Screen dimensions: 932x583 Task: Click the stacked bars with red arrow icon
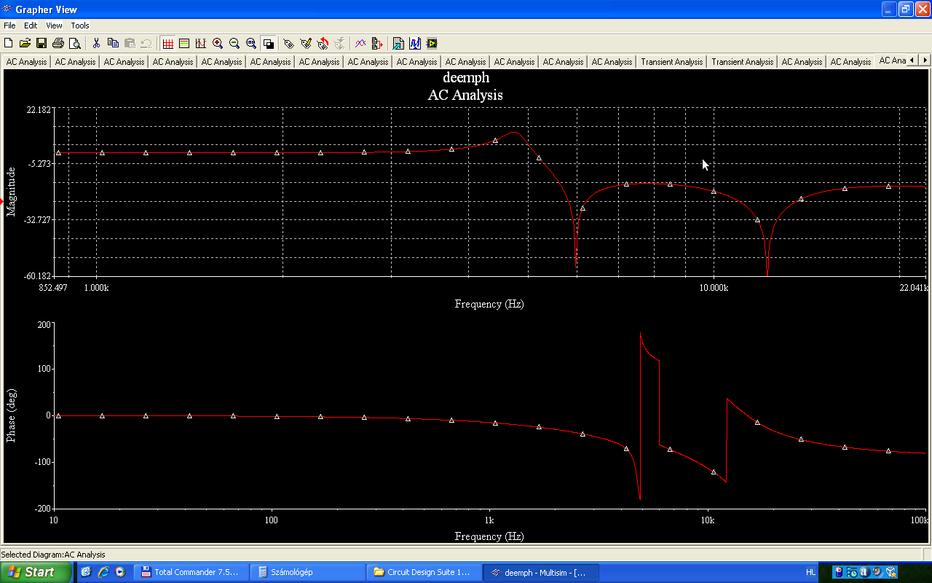377,43
